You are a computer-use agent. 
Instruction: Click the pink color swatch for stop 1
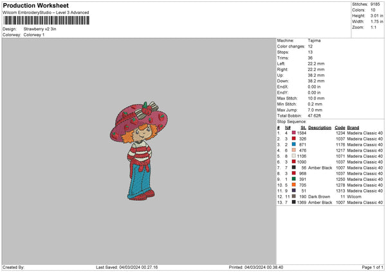tap(293, 132)
